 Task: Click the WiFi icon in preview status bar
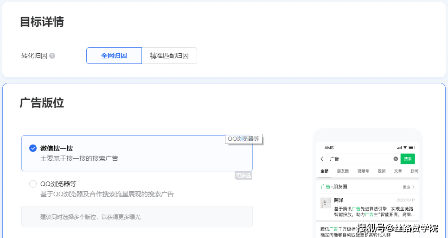coord(405,148)
